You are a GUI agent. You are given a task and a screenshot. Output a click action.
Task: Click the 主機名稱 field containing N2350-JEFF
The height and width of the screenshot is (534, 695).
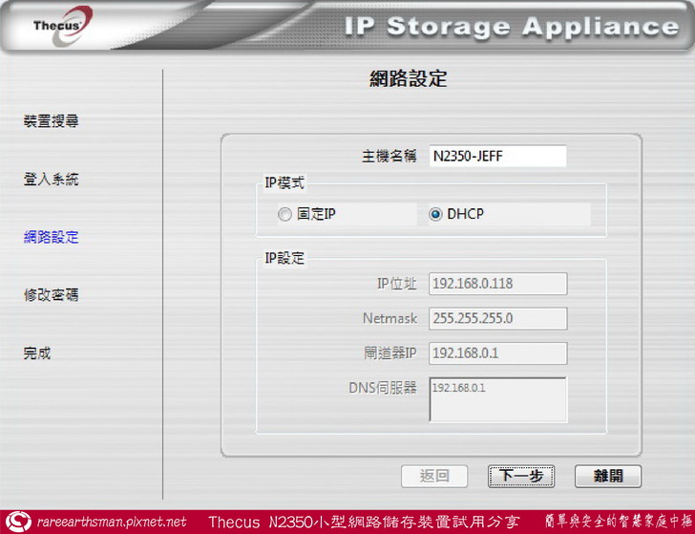coord(497,156)
